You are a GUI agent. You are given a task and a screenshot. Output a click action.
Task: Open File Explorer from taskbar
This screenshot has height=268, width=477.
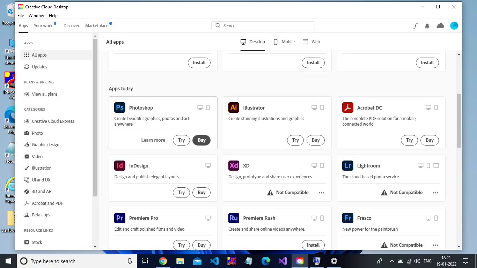(x=180, y=261)
